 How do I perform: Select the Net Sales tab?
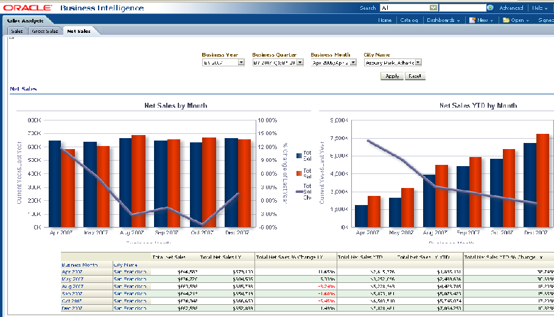coord(79,31)
